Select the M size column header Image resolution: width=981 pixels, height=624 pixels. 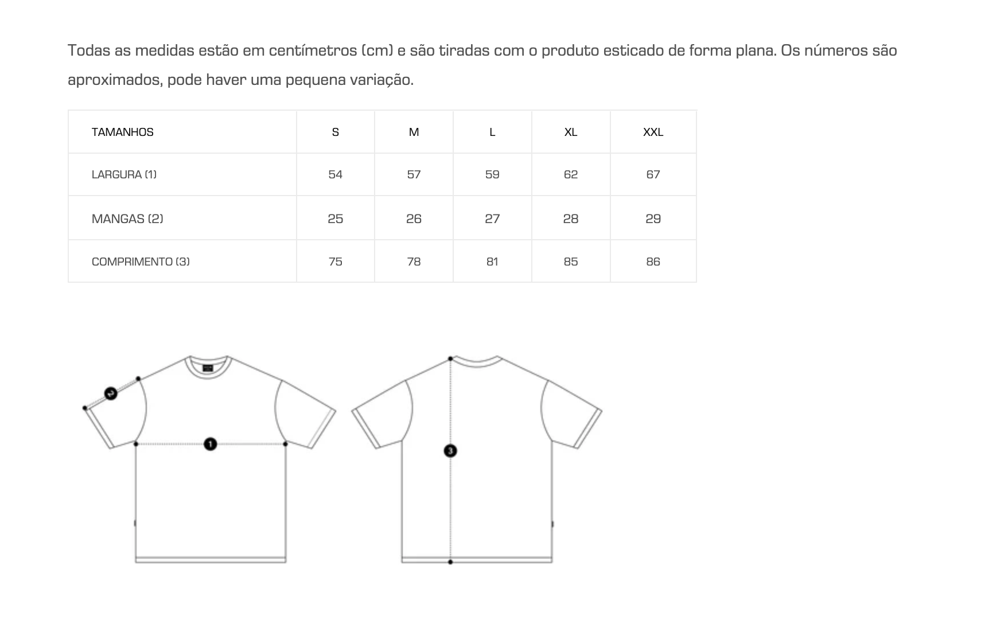click(x=414, y=132)
